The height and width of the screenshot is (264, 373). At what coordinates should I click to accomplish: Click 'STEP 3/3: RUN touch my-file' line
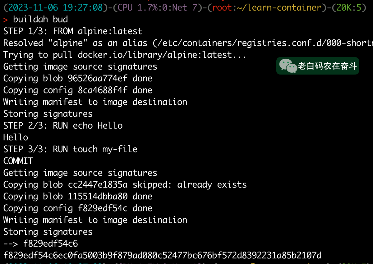pyautogui.click(x=70, y=149)
